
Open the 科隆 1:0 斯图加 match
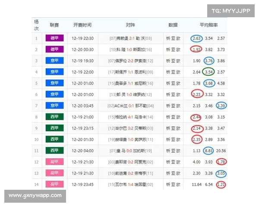click(130, 50)
